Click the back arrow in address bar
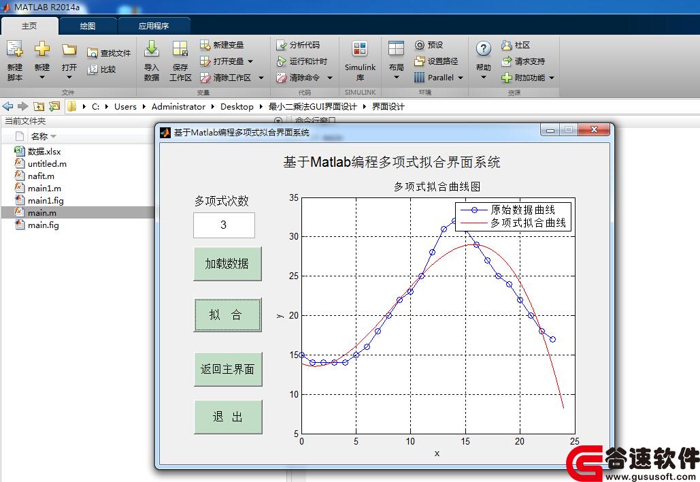This screenshot has width=700, height=482. tap(7, 106)
